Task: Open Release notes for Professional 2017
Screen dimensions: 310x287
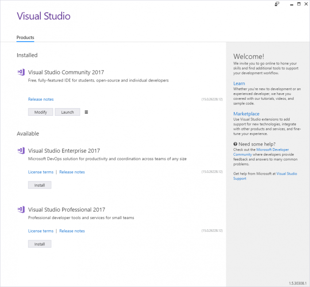Action: click(72, 231)
